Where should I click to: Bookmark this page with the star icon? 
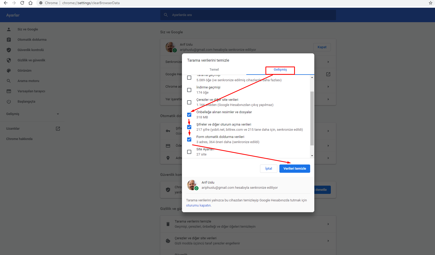tap(430, 3)
